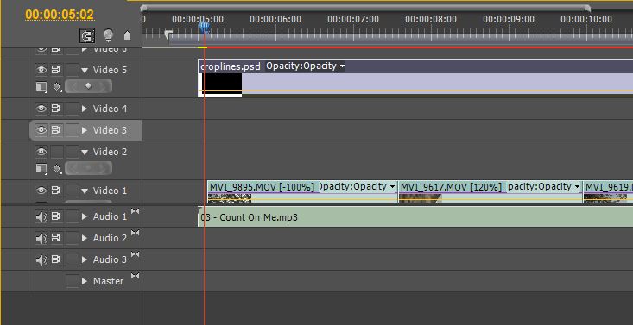Open Show Keyframes menu for Video 5

point(57,87)
